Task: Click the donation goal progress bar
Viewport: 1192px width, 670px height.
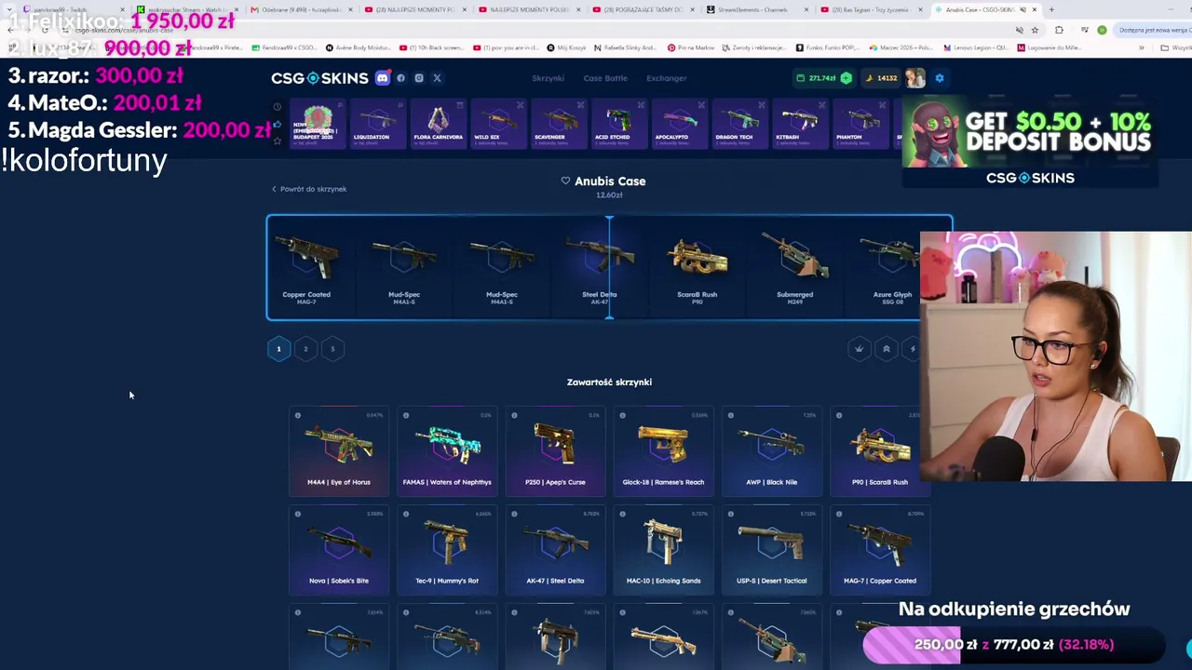Action: [x=1014, y=644]
